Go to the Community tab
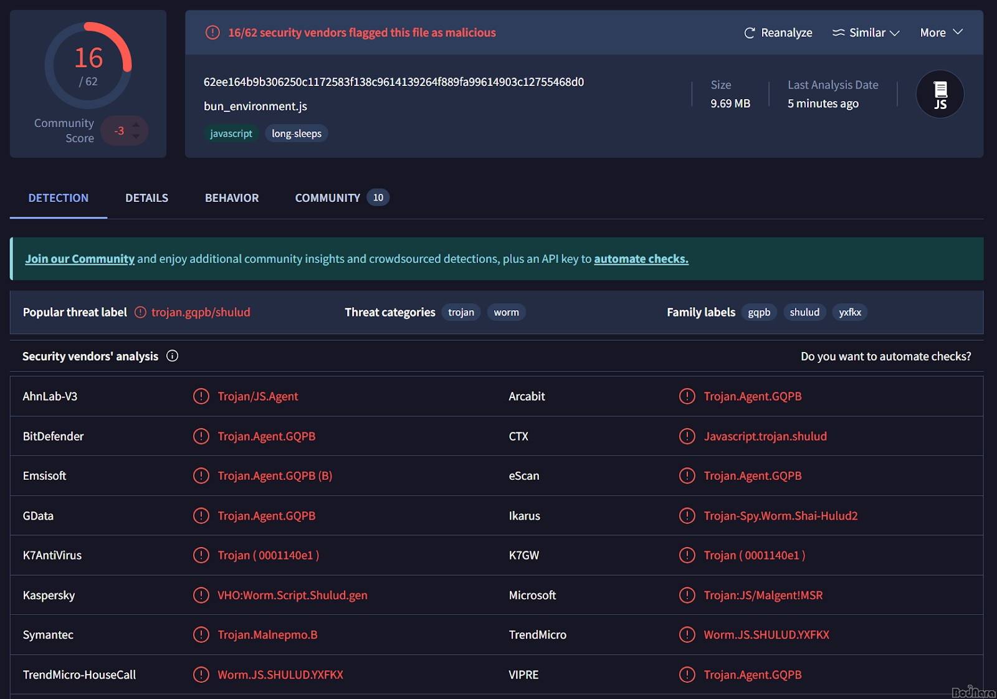The image size is (997, 699). (x=328, y=198)
